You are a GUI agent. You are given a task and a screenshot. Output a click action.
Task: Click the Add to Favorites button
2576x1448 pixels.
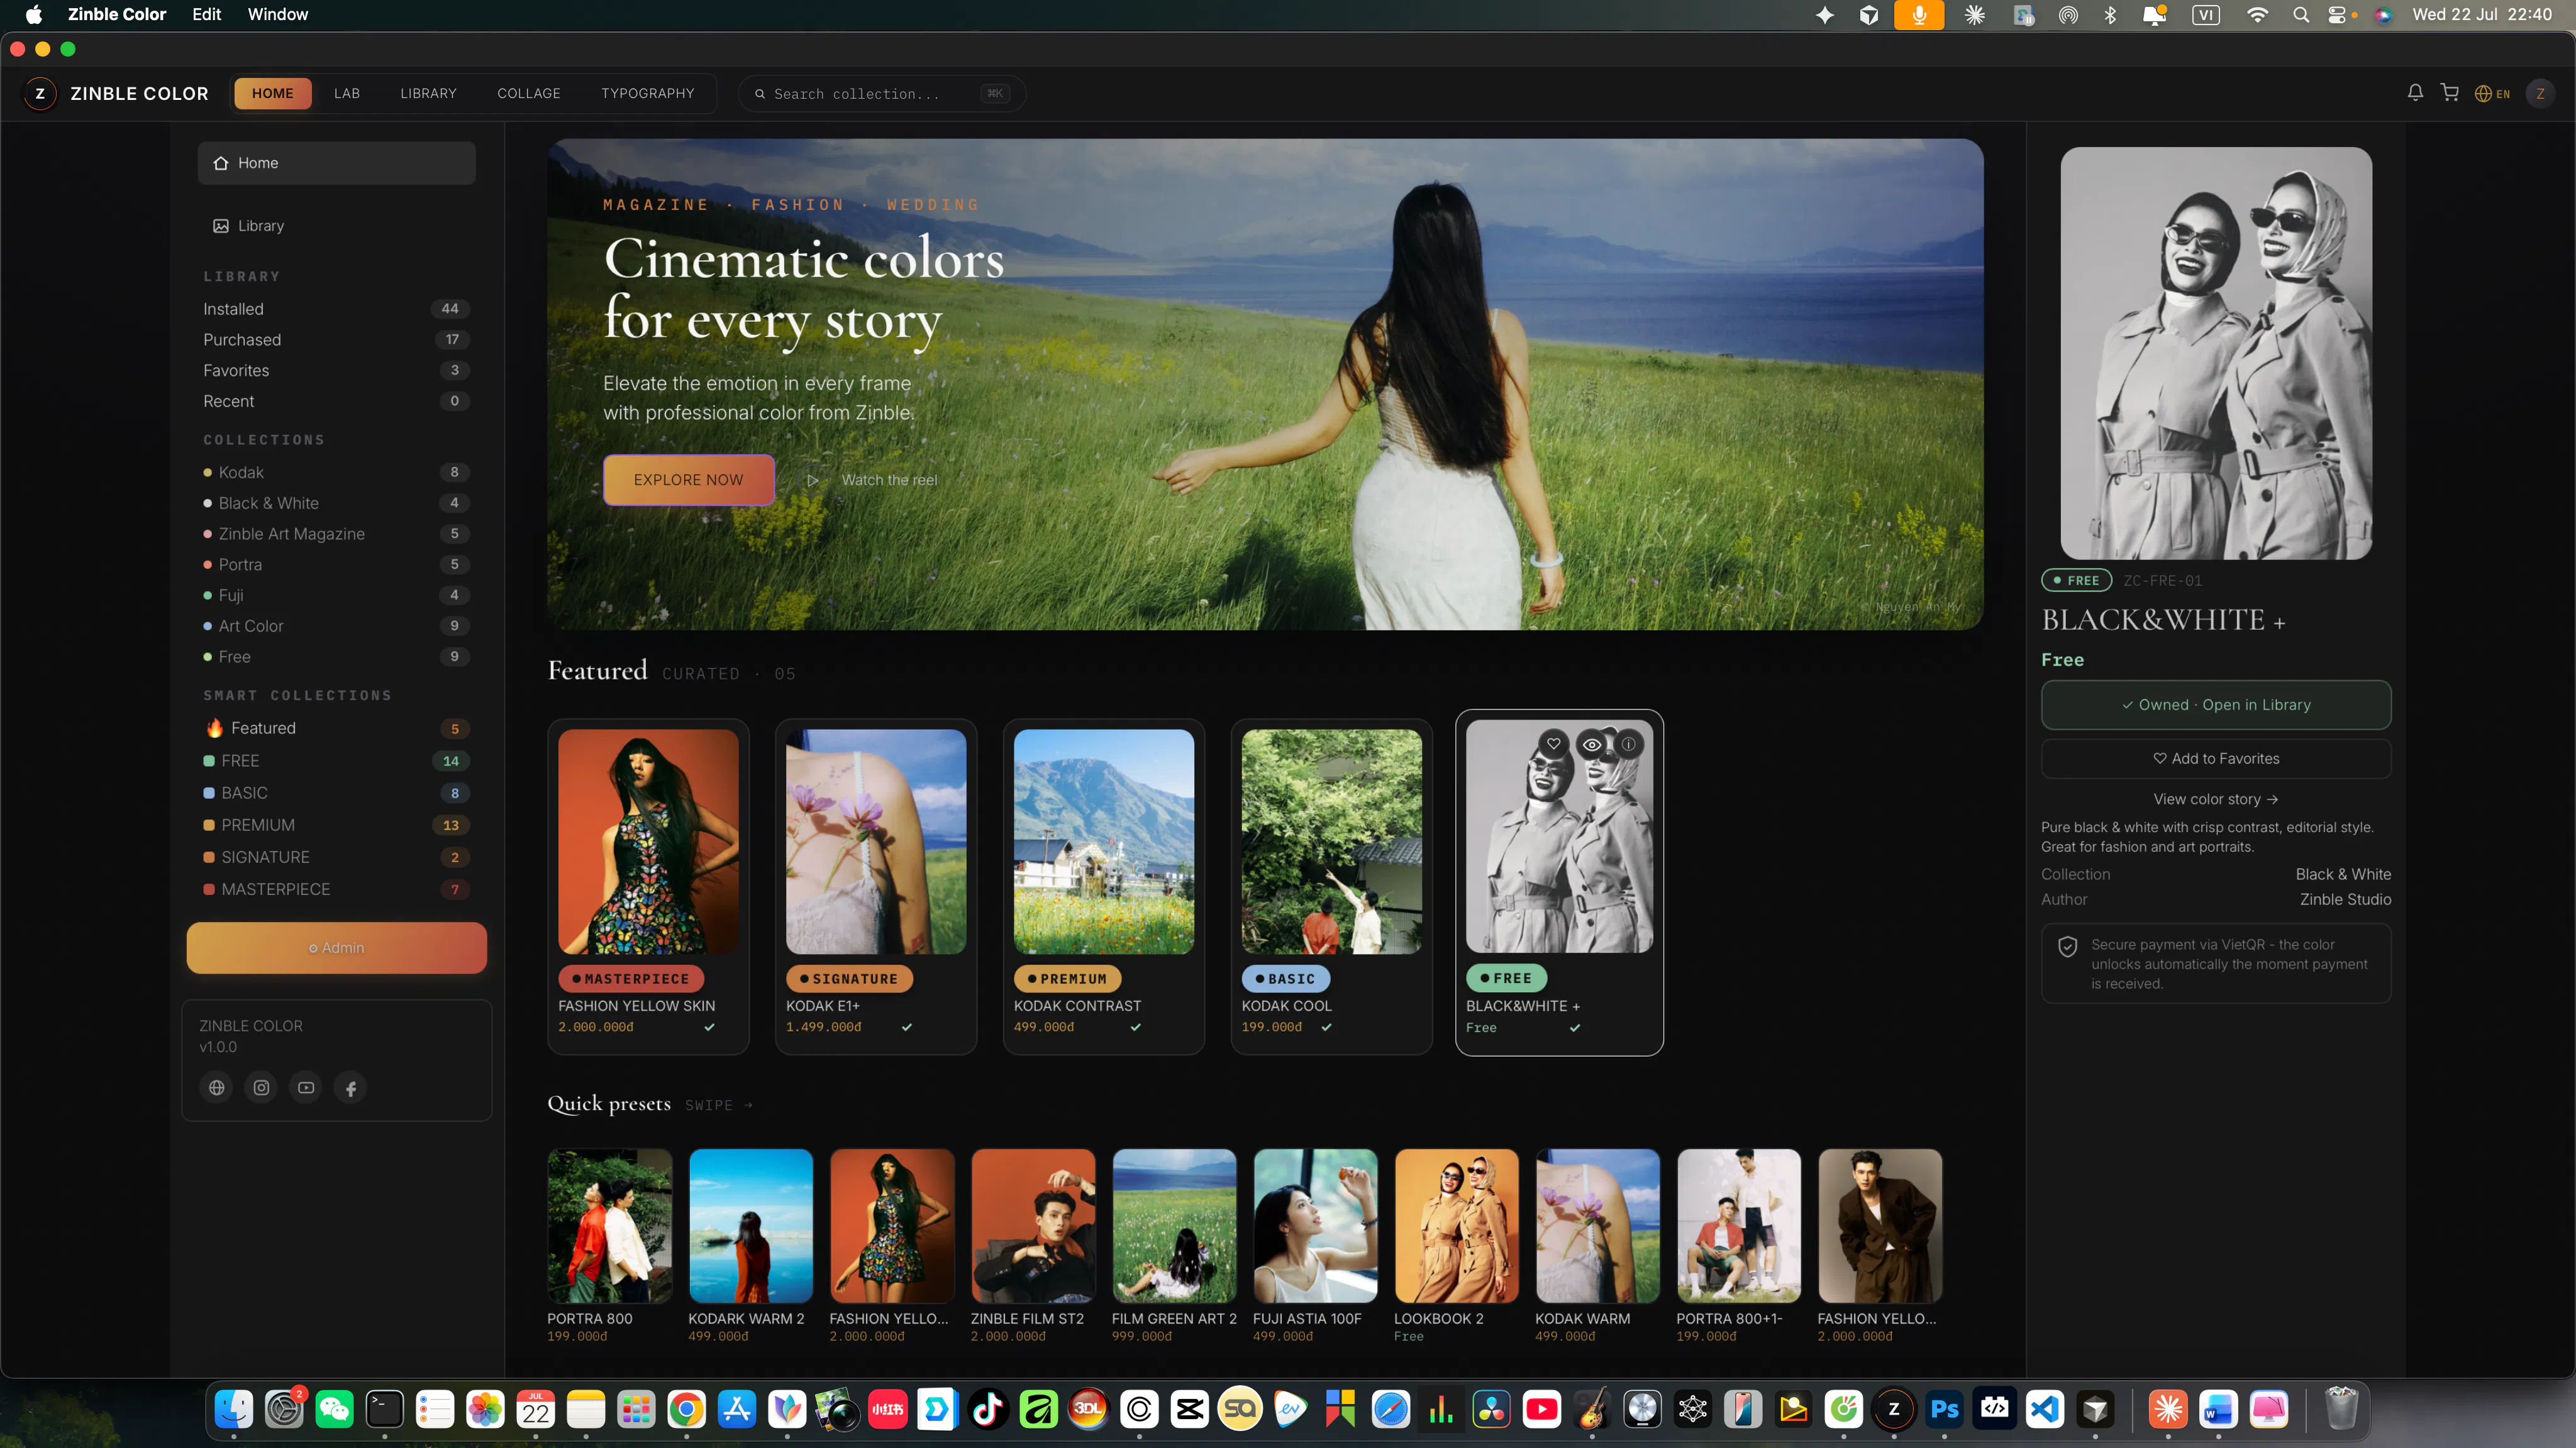pos(2216,759)
